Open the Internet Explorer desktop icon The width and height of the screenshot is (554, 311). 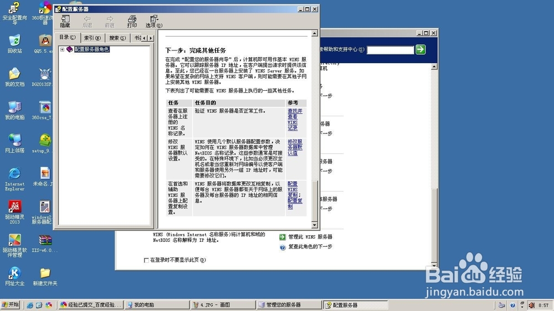[14, 179]
